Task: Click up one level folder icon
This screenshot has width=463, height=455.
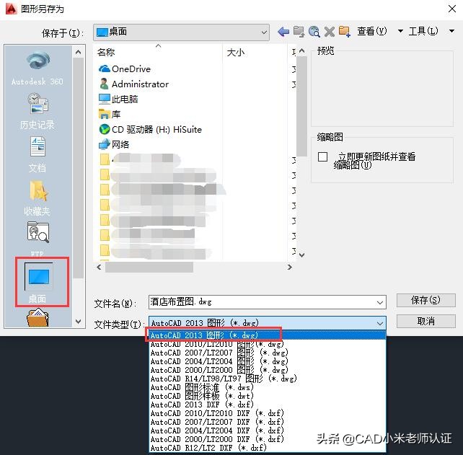Action: point(299,32)
